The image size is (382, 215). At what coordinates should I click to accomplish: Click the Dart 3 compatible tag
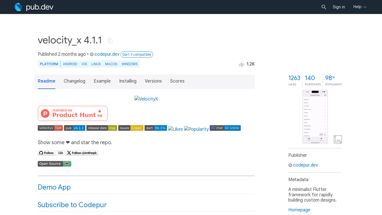click(137, 54)
